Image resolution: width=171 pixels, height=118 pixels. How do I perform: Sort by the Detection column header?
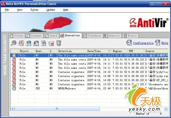[72, 51]
